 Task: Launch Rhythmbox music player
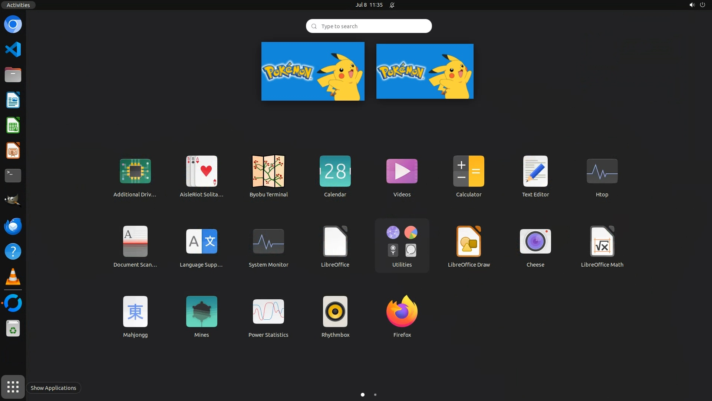pyautogui.click(x=335, y=312)
